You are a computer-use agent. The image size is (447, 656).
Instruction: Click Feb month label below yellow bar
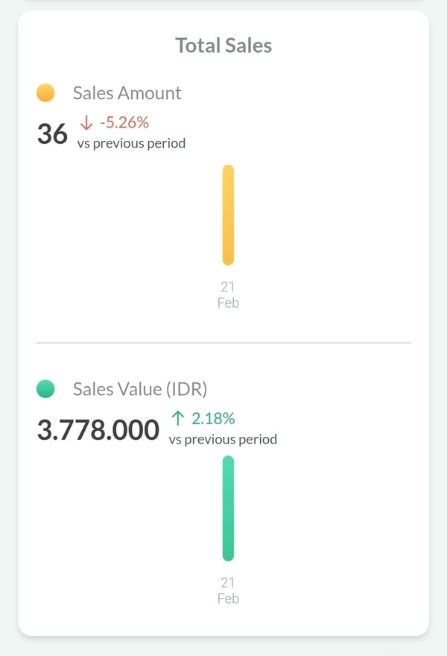(228, 303)
